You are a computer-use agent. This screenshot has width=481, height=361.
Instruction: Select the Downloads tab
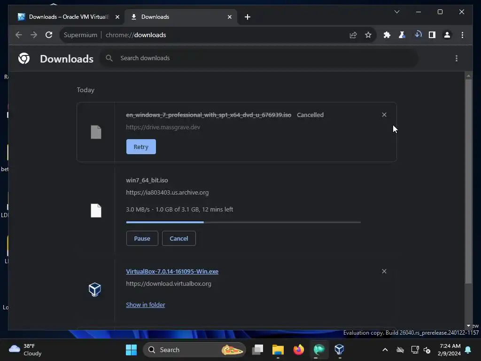click(181, 17)
